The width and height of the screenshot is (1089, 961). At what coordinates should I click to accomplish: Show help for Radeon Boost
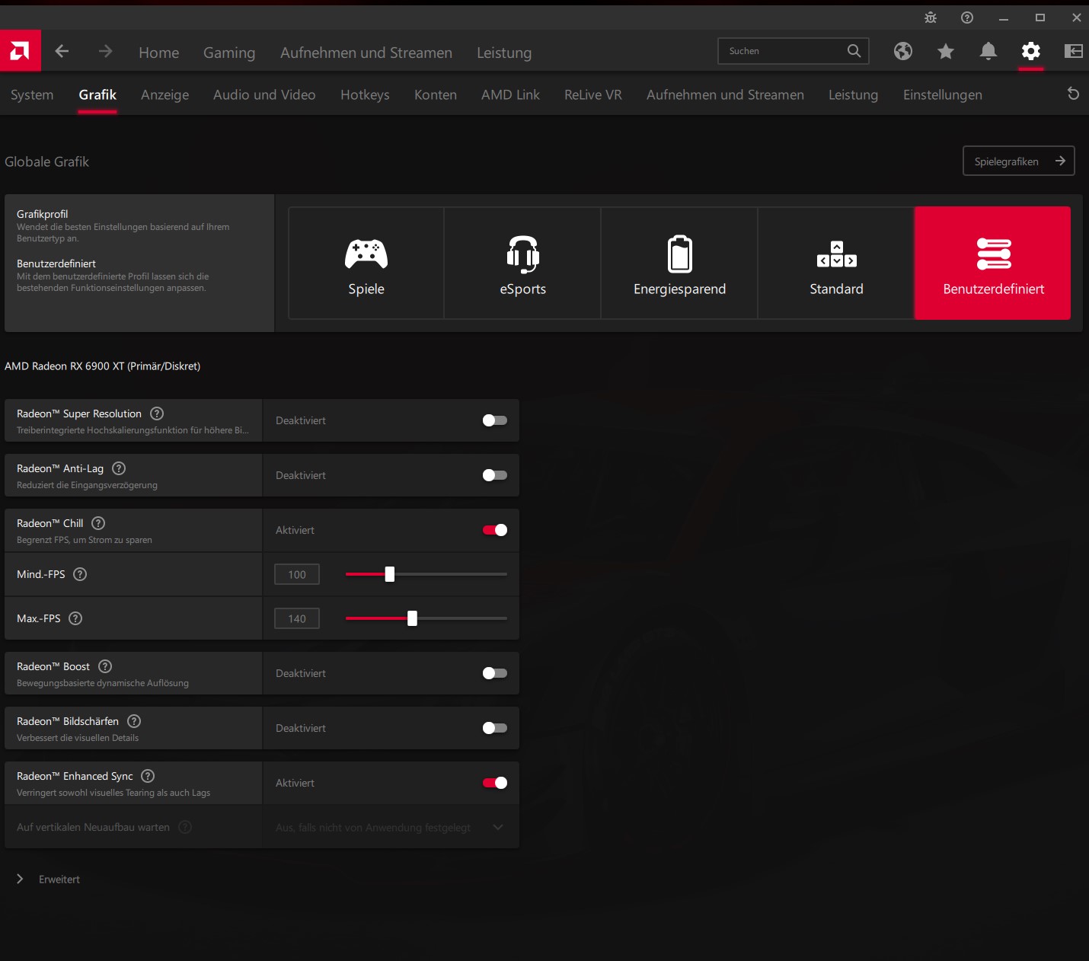(105, 666)
